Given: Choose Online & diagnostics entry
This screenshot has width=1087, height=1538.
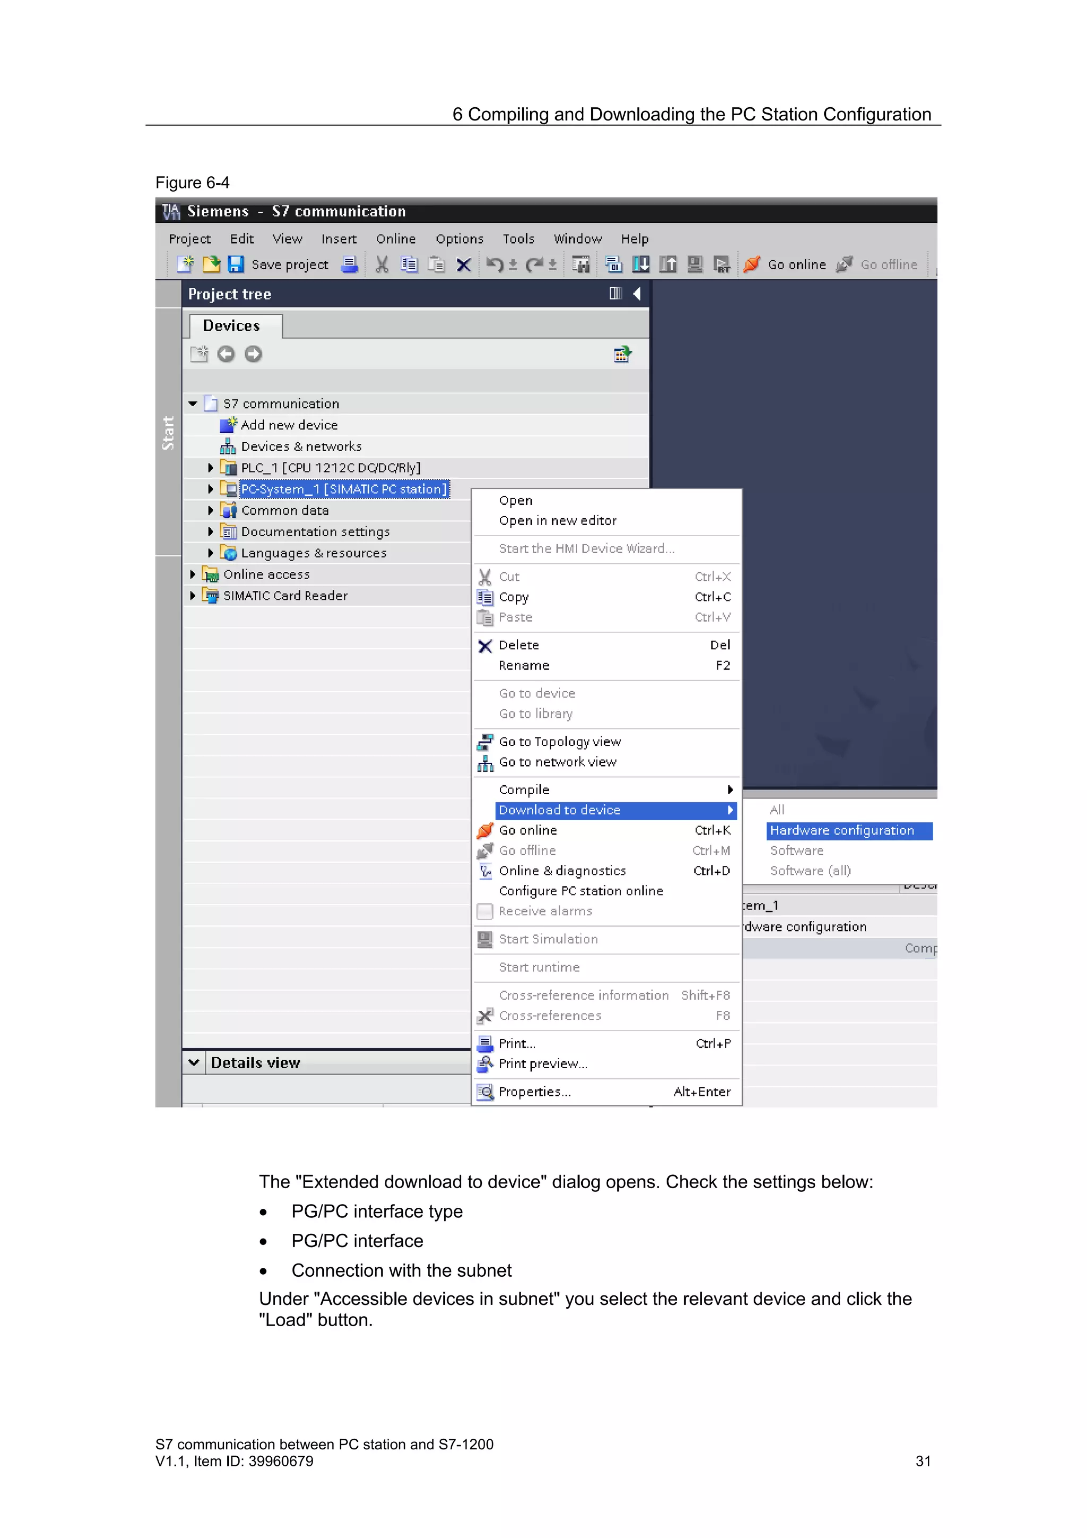Looking at the screenshot, I should (x=562, y=871).
